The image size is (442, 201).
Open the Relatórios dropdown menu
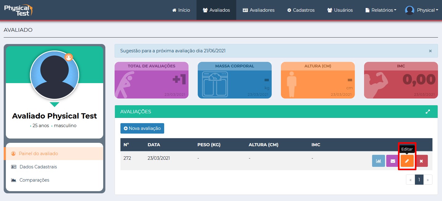pos(381,10)
